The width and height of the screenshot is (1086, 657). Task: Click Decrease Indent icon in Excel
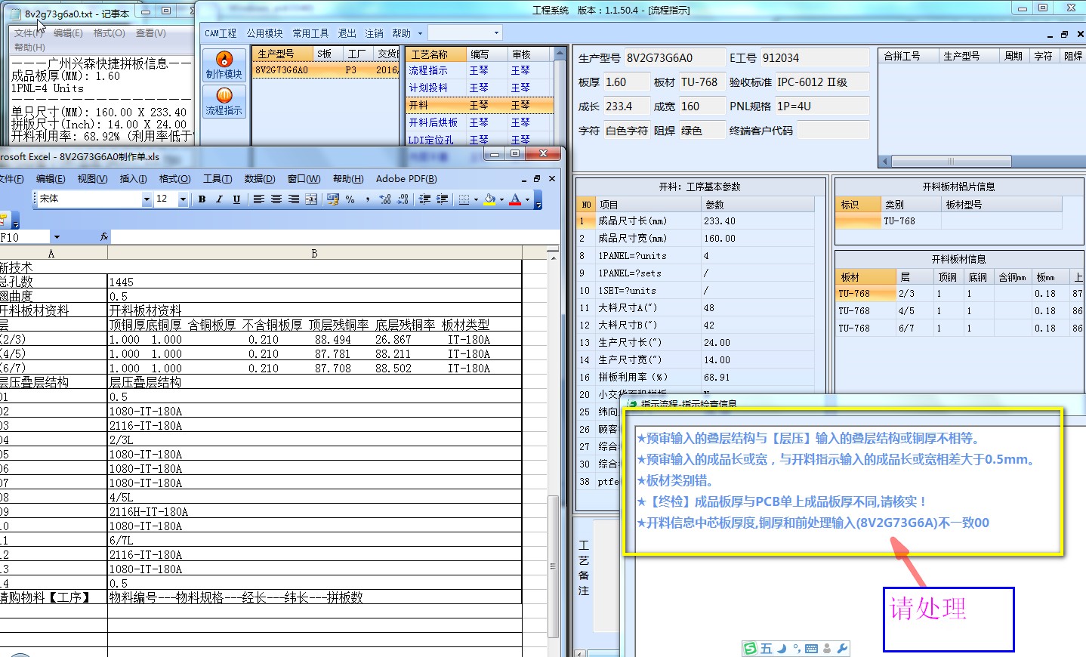(x=424, y=199)
